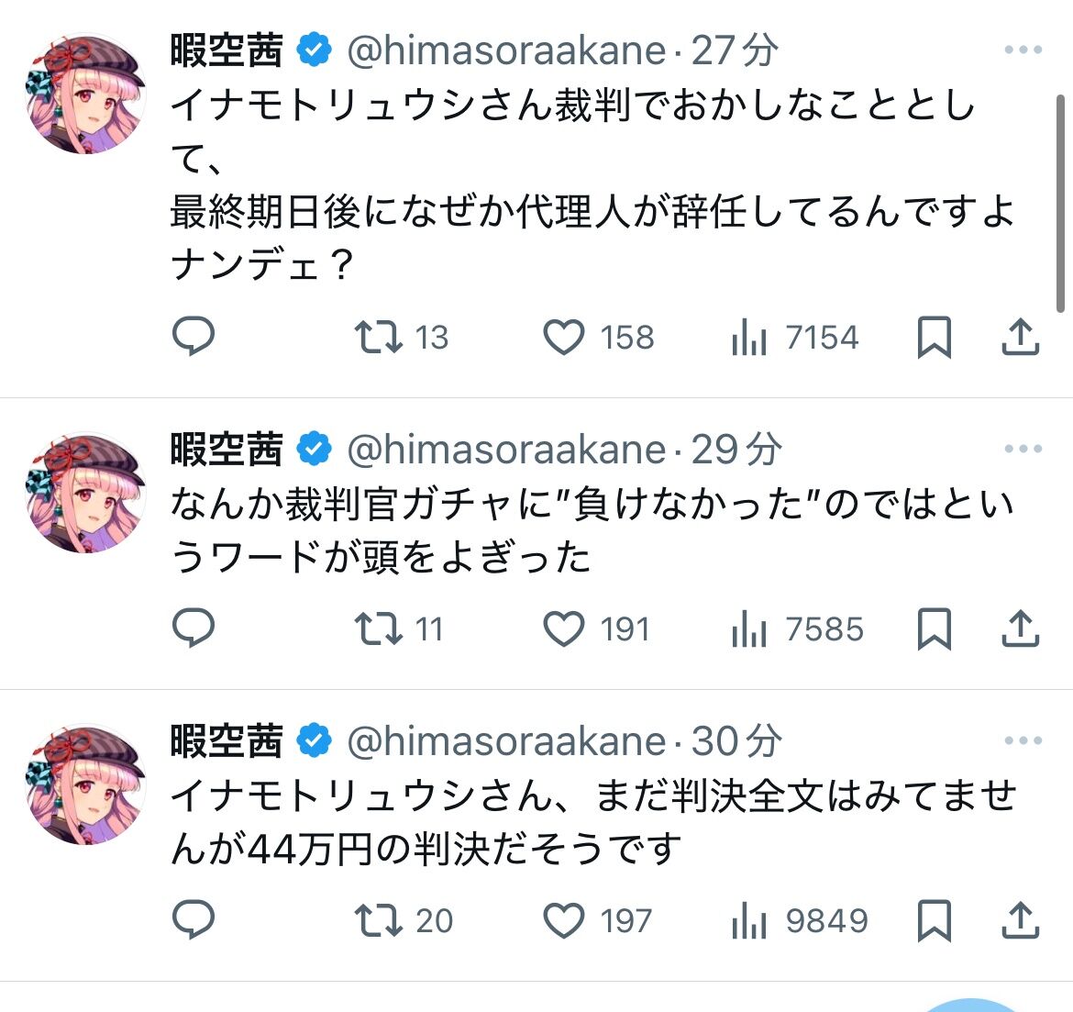Bookmark the 44万円 post

click(x=934, y=920)
